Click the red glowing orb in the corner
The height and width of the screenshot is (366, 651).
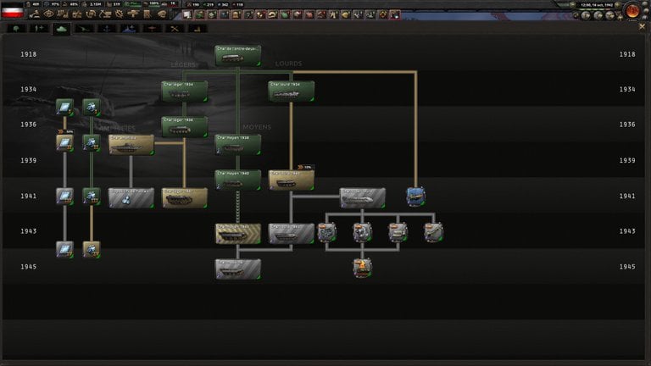(632, 11)
